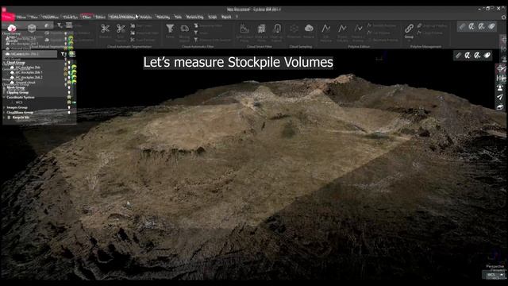Select HC_stockpiles 2bb 2 in the tree
508x286 pixels.
point(29,78)
